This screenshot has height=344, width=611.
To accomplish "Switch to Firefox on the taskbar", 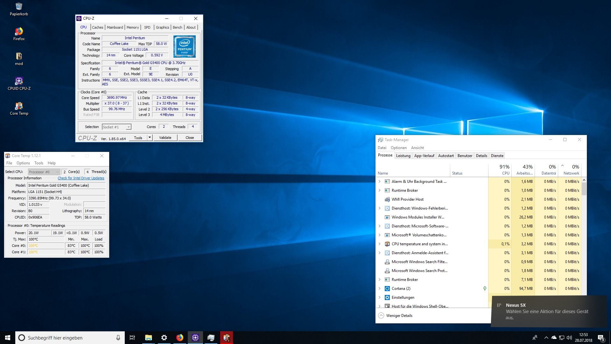I will click(x=180, y=338).
